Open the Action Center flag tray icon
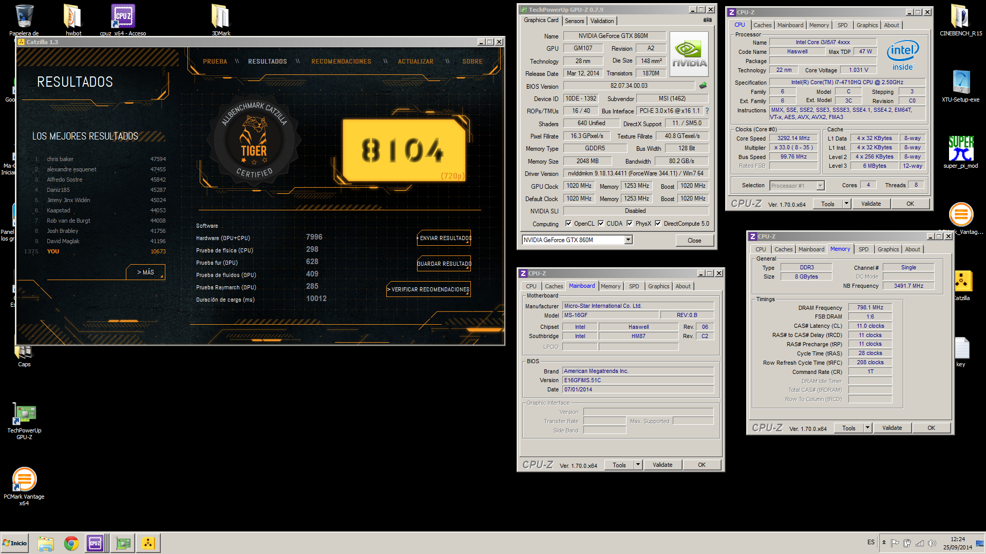Screen dimensions: 986x554 coord(895,543)
